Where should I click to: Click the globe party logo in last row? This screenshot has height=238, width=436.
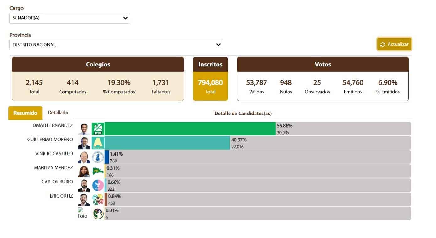tap(98, 214)
